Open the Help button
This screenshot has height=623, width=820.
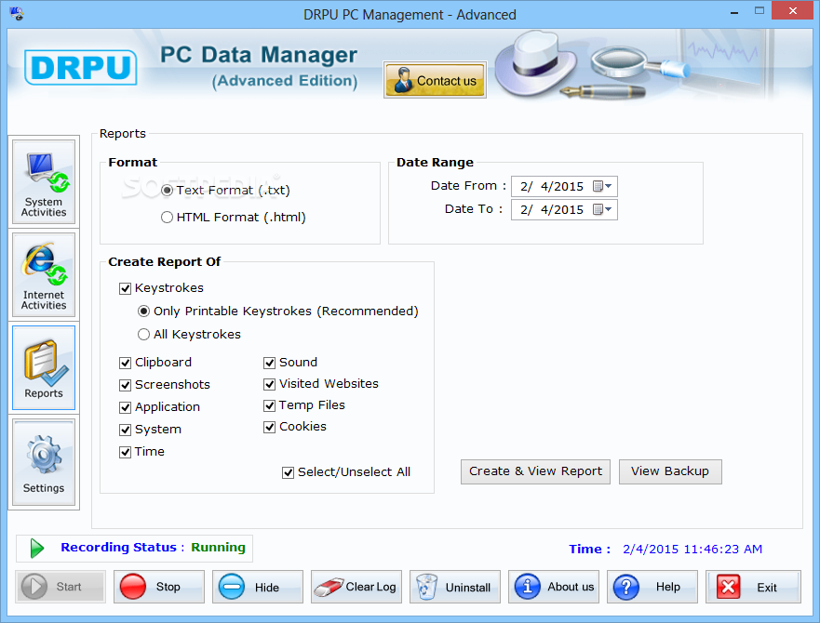tap(652, 587)
